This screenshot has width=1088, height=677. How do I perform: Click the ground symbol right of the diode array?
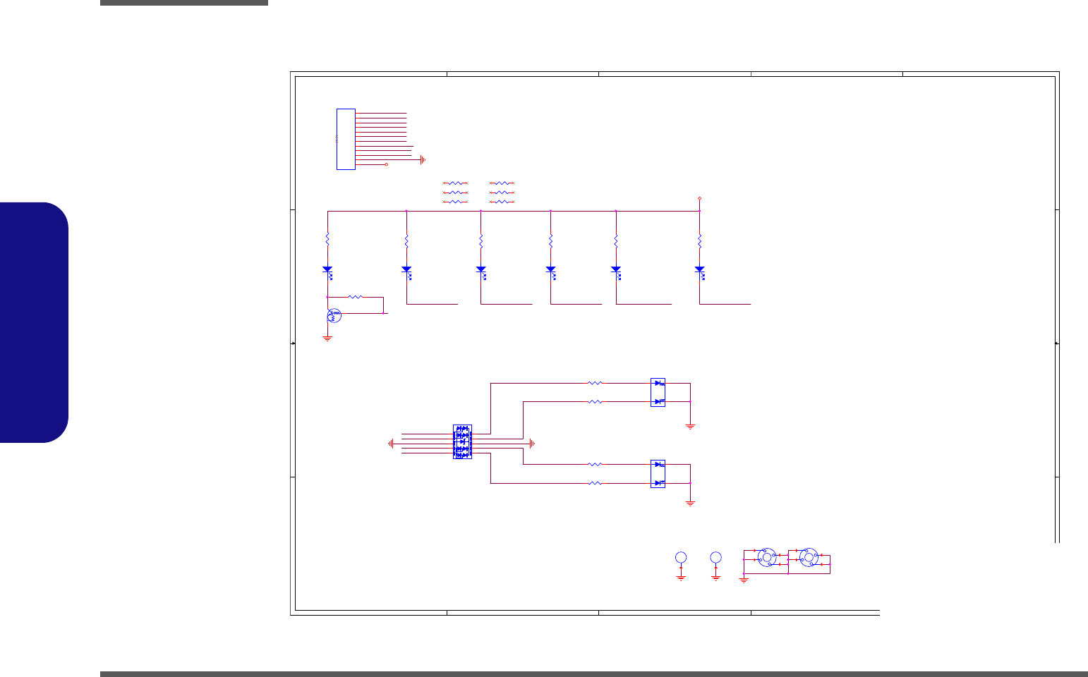(532, 443)
